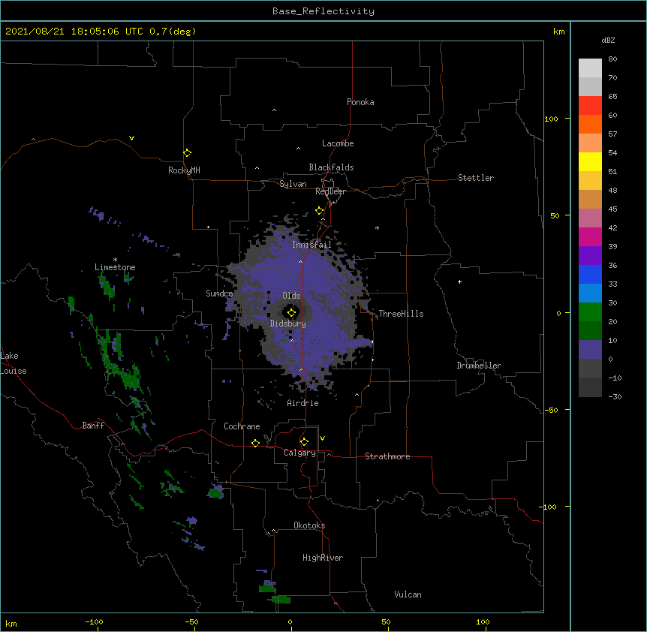Click the km unit label at bottom left
This screenshot has width=647, height=632.
pyautogui.click(x=11, y=624)
